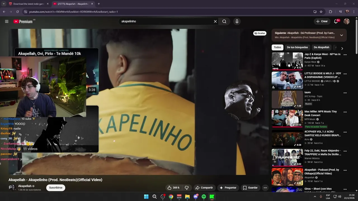The height and width of the screenshot is (201, 358).
Task: Like the video with 369 k
Action: tap(173, 188)
